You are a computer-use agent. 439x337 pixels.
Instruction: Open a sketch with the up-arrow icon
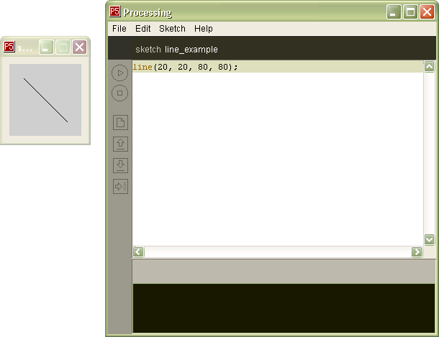pyautogui.click(x=120, y=144)
